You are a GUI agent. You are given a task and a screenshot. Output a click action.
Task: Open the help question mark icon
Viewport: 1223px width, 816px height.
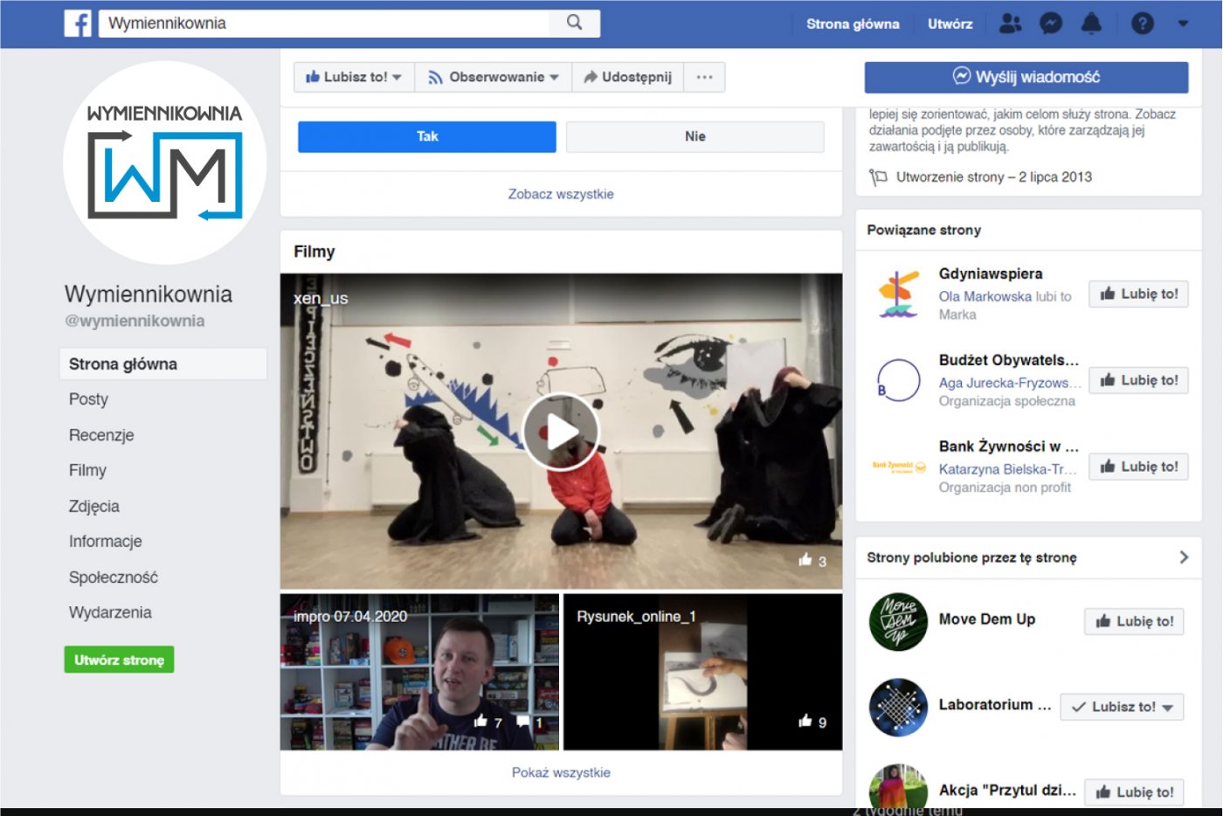(x=1143, y=24)
